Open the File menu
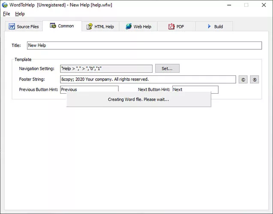Screen dimensions: 273x214 (6, 14)
